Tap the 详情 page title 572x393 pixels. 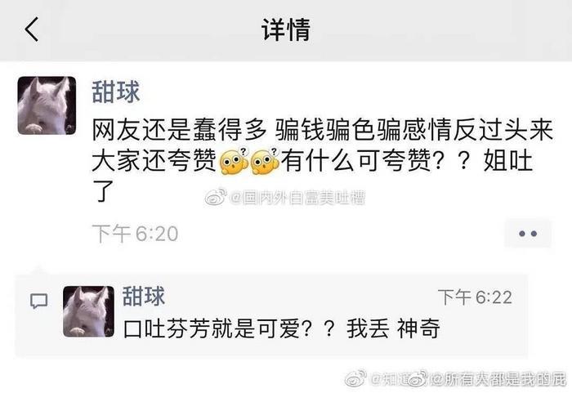(286, 29)
